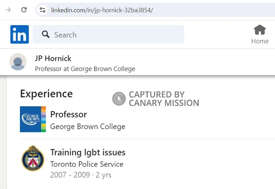Screen dimensions: 275x189
Task: Click the Professor job title
Action: tap(68, 115)
